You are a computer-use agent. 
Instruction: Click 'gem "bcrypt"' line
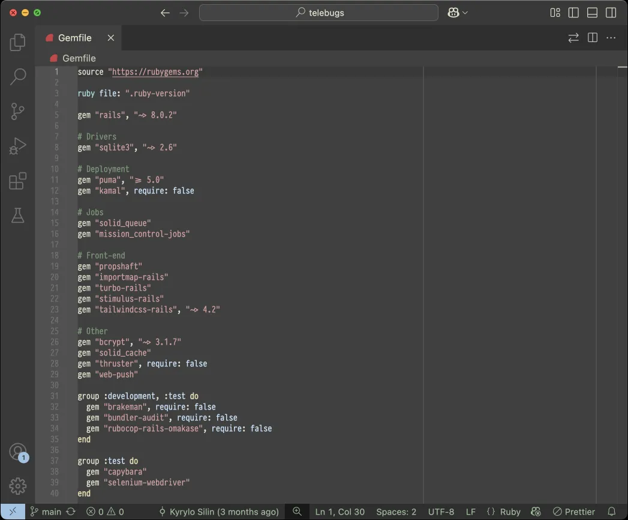129,342
